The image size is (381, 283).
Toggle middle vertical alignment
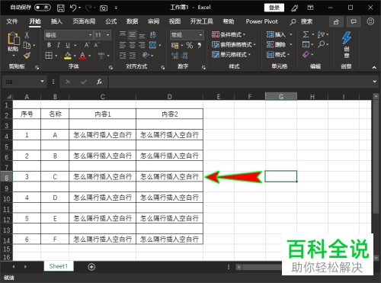click(x=133, y=35)
